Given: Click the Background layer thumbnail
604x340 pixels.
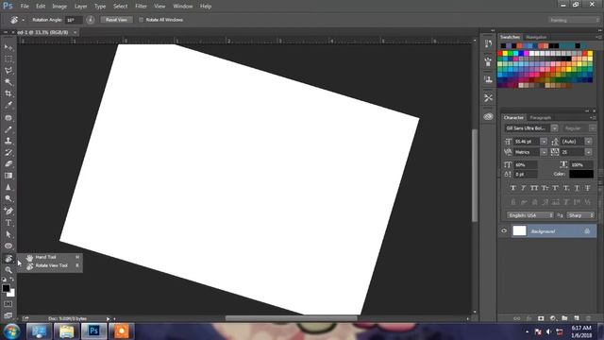Looking at the screenshot, I should (519, 230).
